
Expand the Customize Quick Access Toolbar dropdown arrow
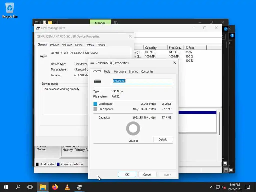[55, 22]
